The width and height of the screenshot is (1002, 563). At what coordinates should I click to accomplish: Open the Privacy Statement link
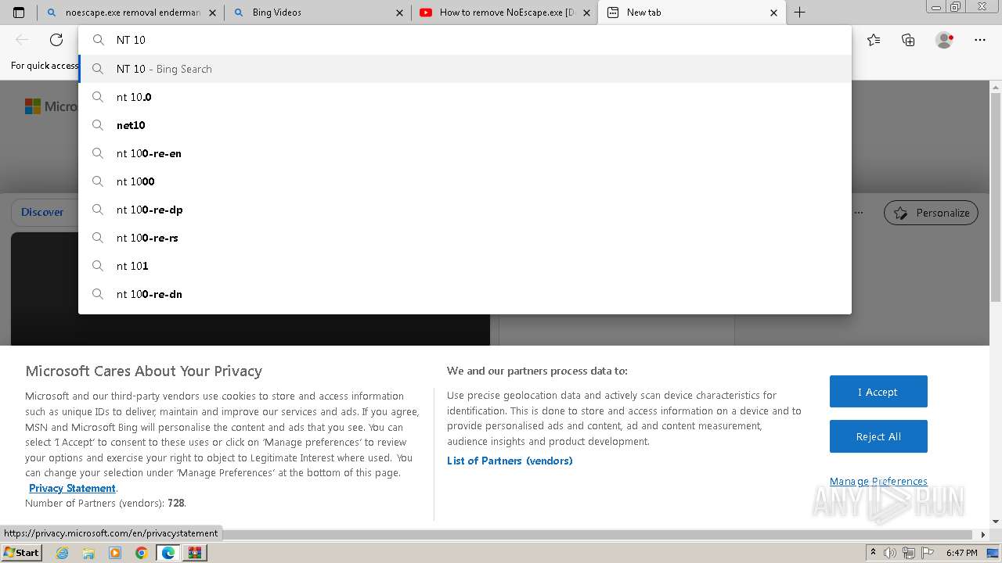[72, 488]
